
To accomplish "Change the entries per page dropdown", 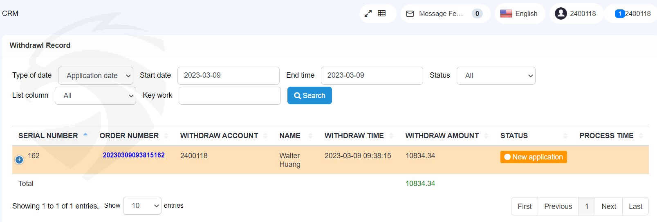I will 142,206.
